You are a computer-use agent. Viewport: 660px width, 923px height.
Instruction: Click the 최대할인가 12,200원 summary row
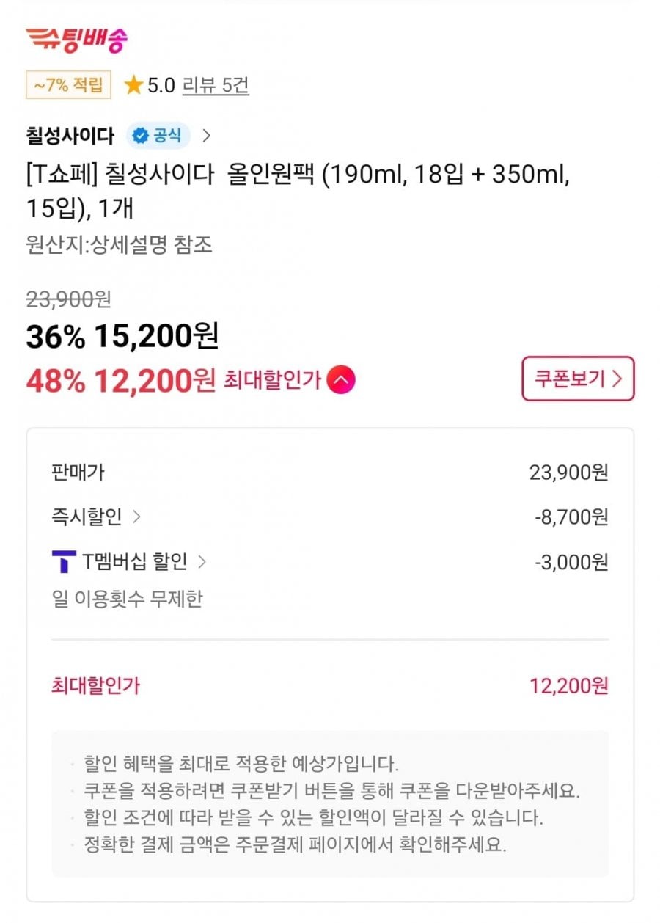pos(330,687)
